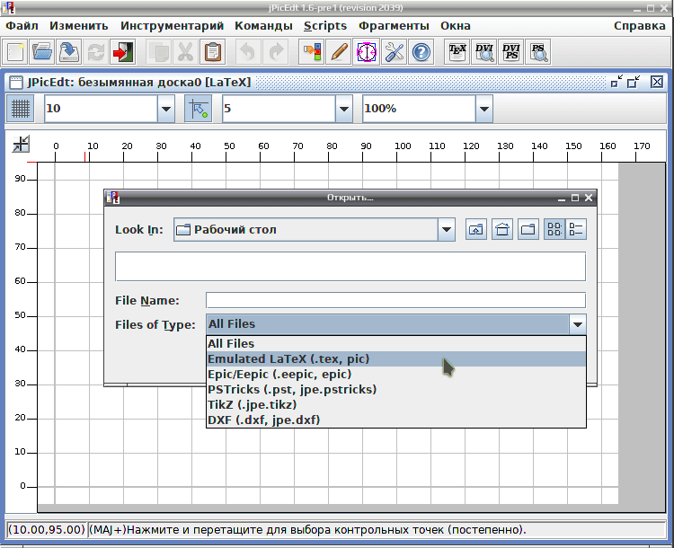Preview with the DVI viewer icon
Viewport: 674px width, 548px height.
tap(484, 52)
